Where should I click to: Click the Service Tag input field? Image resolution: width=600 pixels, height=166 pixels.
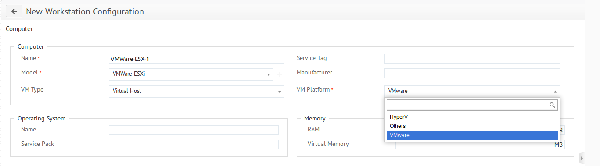472,59
